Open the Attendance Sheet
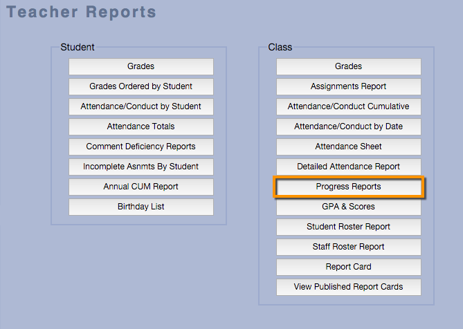 (x=348, y=147)
